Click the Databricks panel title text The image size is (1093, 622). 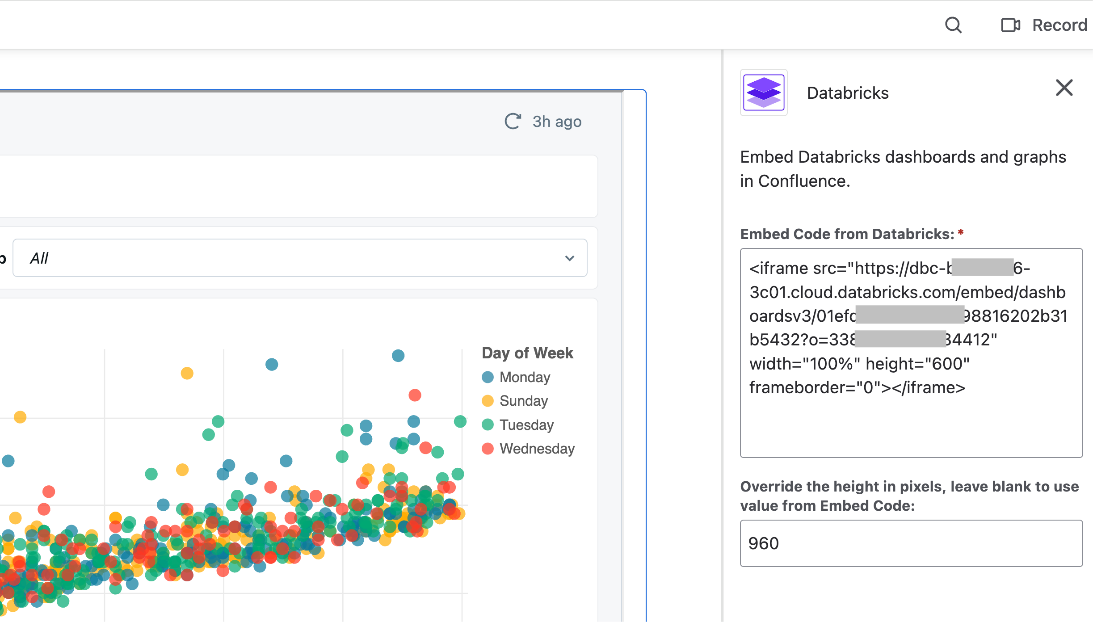[x=848, y=93]
